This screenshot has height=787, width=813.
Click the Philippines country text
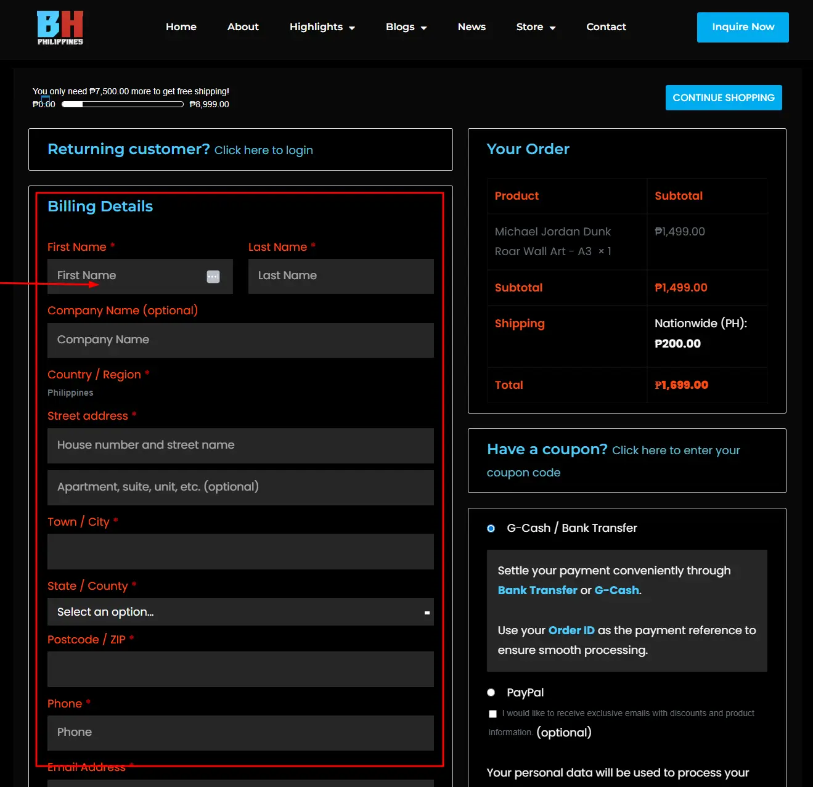pos(70,393)
